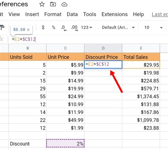Select the cell showing $10.99
The image size is (168, 150).
[66, 104]
